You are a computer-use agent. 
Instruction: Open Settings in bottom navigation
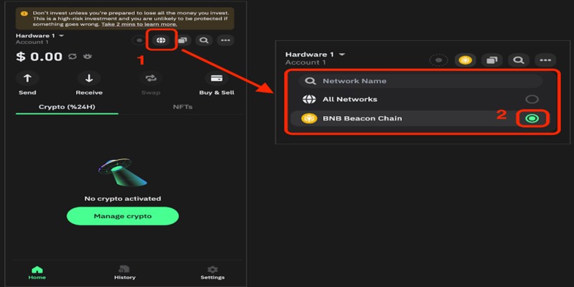[x=212, y=273]
